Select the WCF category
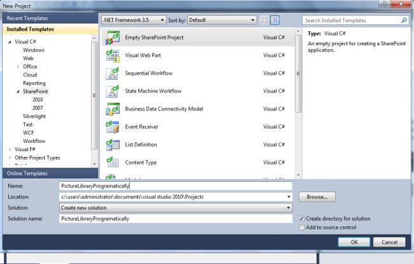The width and height of the screenshot is (414, 264). pyautogui.click(x=28, y=133)
